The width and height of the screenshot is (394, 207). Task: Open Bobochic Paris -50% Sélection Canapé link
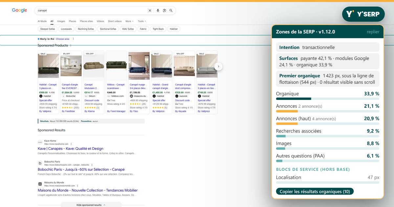[x=81, y=169]
